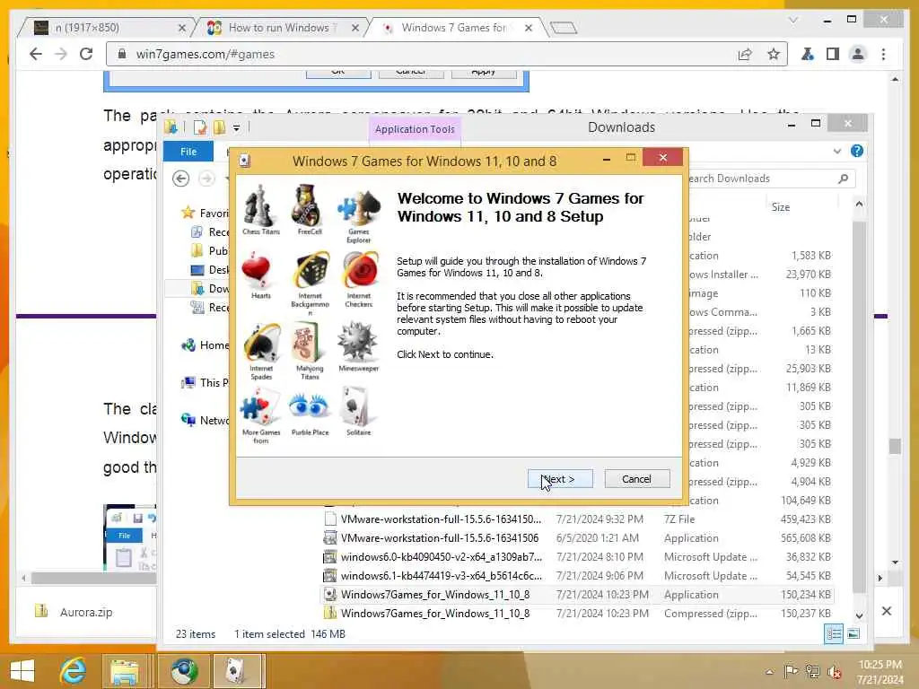
Task: Open Chrome profile avatar menu
Action: pos(857,54)
